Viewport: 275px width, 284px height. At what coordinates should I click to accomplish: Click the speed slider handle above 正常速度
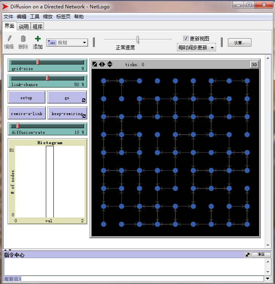click(138, 40)
